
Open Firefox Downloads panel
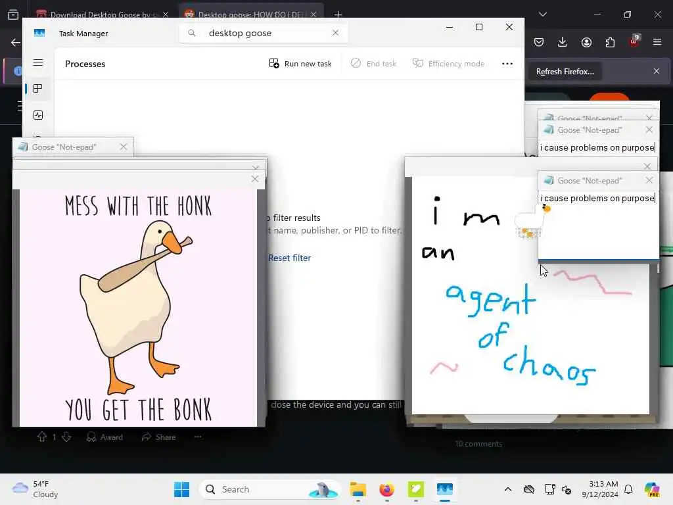tap(563, 42)
